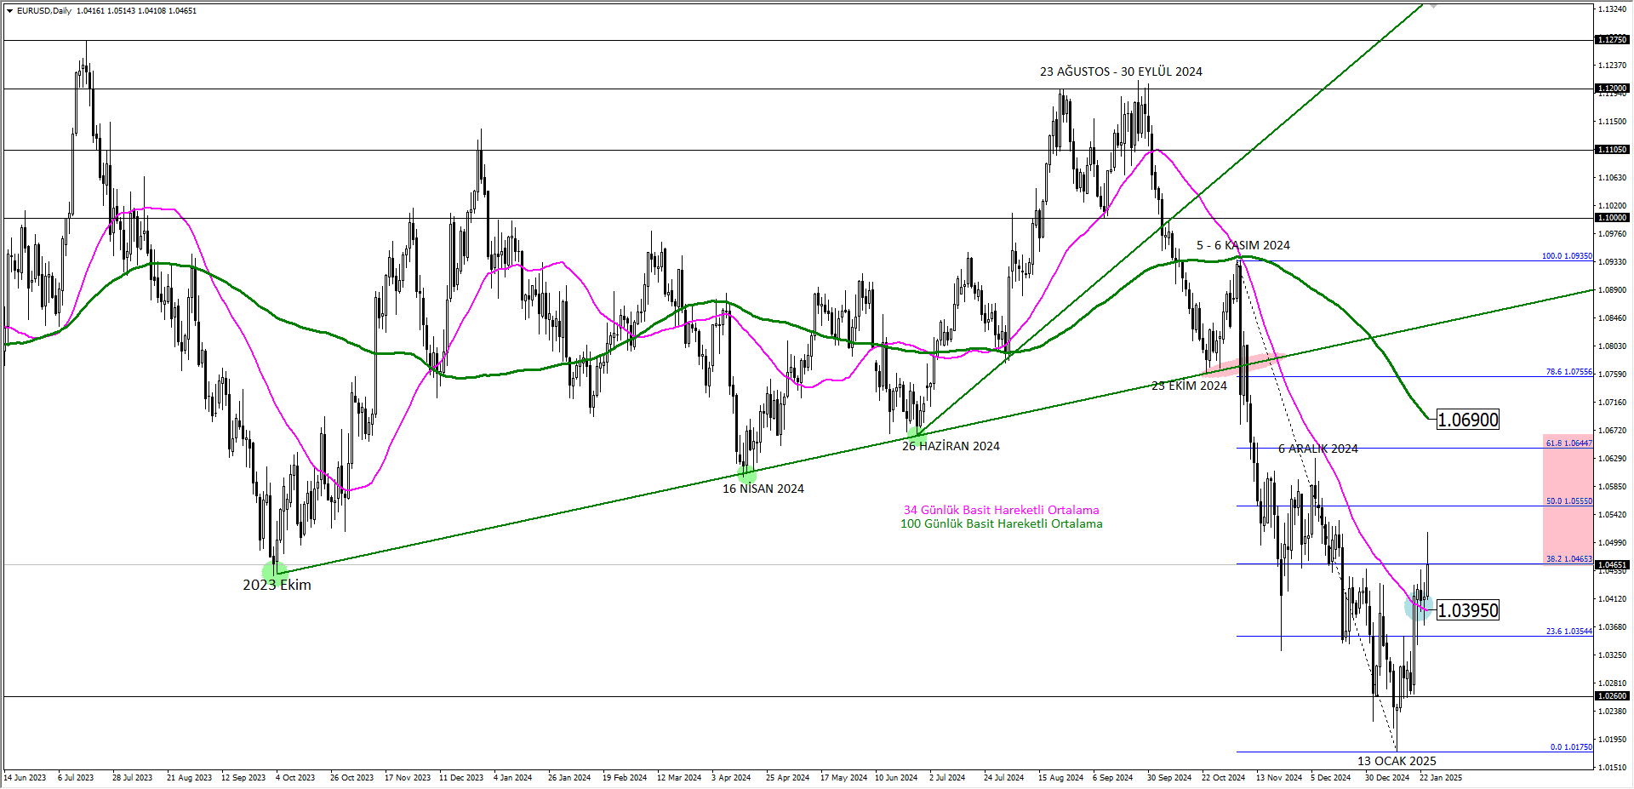
Task: Select Fibonacci label '23.6 1.03544'
Action: [x=1568, y=632]
